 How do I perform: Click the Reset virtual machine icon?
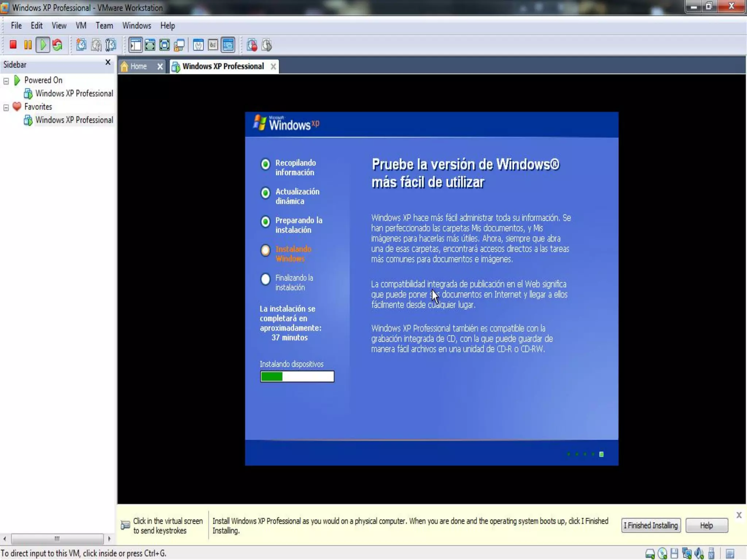[x=57, y=45]
